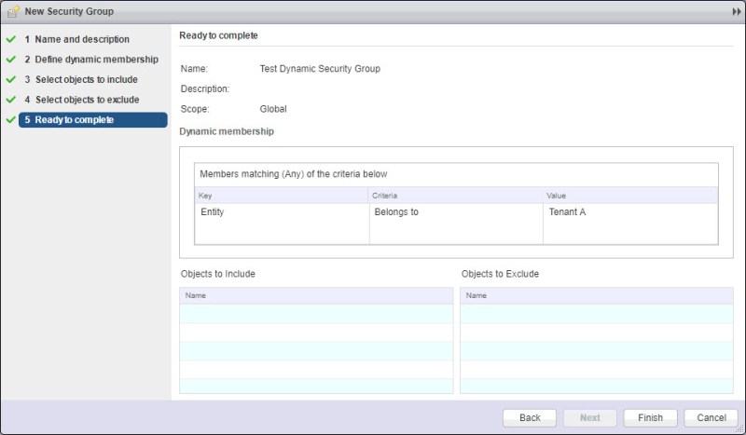The image size is (746, 435).
Task: Click the New Security Group title icon
Action: (13, 11)
